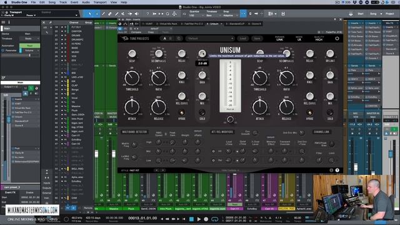400x225 pixels.
Task: Click the Unisum power bypass icon
Action: 337,39
